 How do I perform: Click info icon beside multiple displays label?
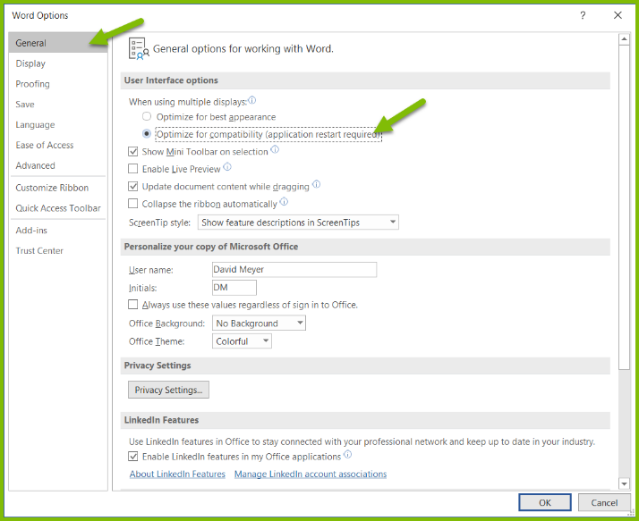251,100
